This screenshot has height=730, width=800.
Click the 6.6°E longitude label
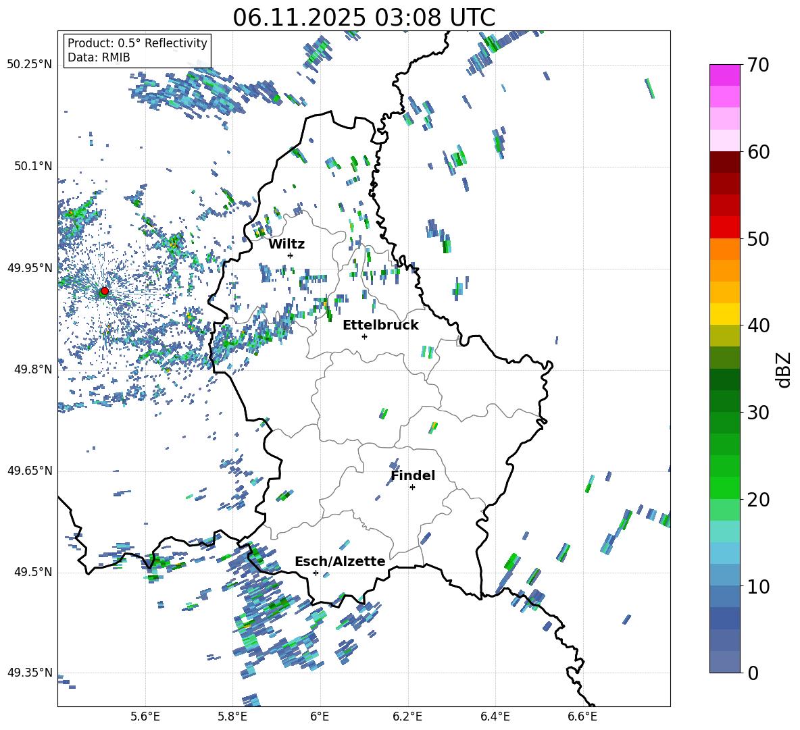582,716
